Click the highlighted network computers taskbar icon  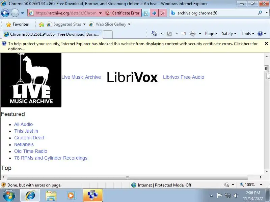click(x=93, y=195)
